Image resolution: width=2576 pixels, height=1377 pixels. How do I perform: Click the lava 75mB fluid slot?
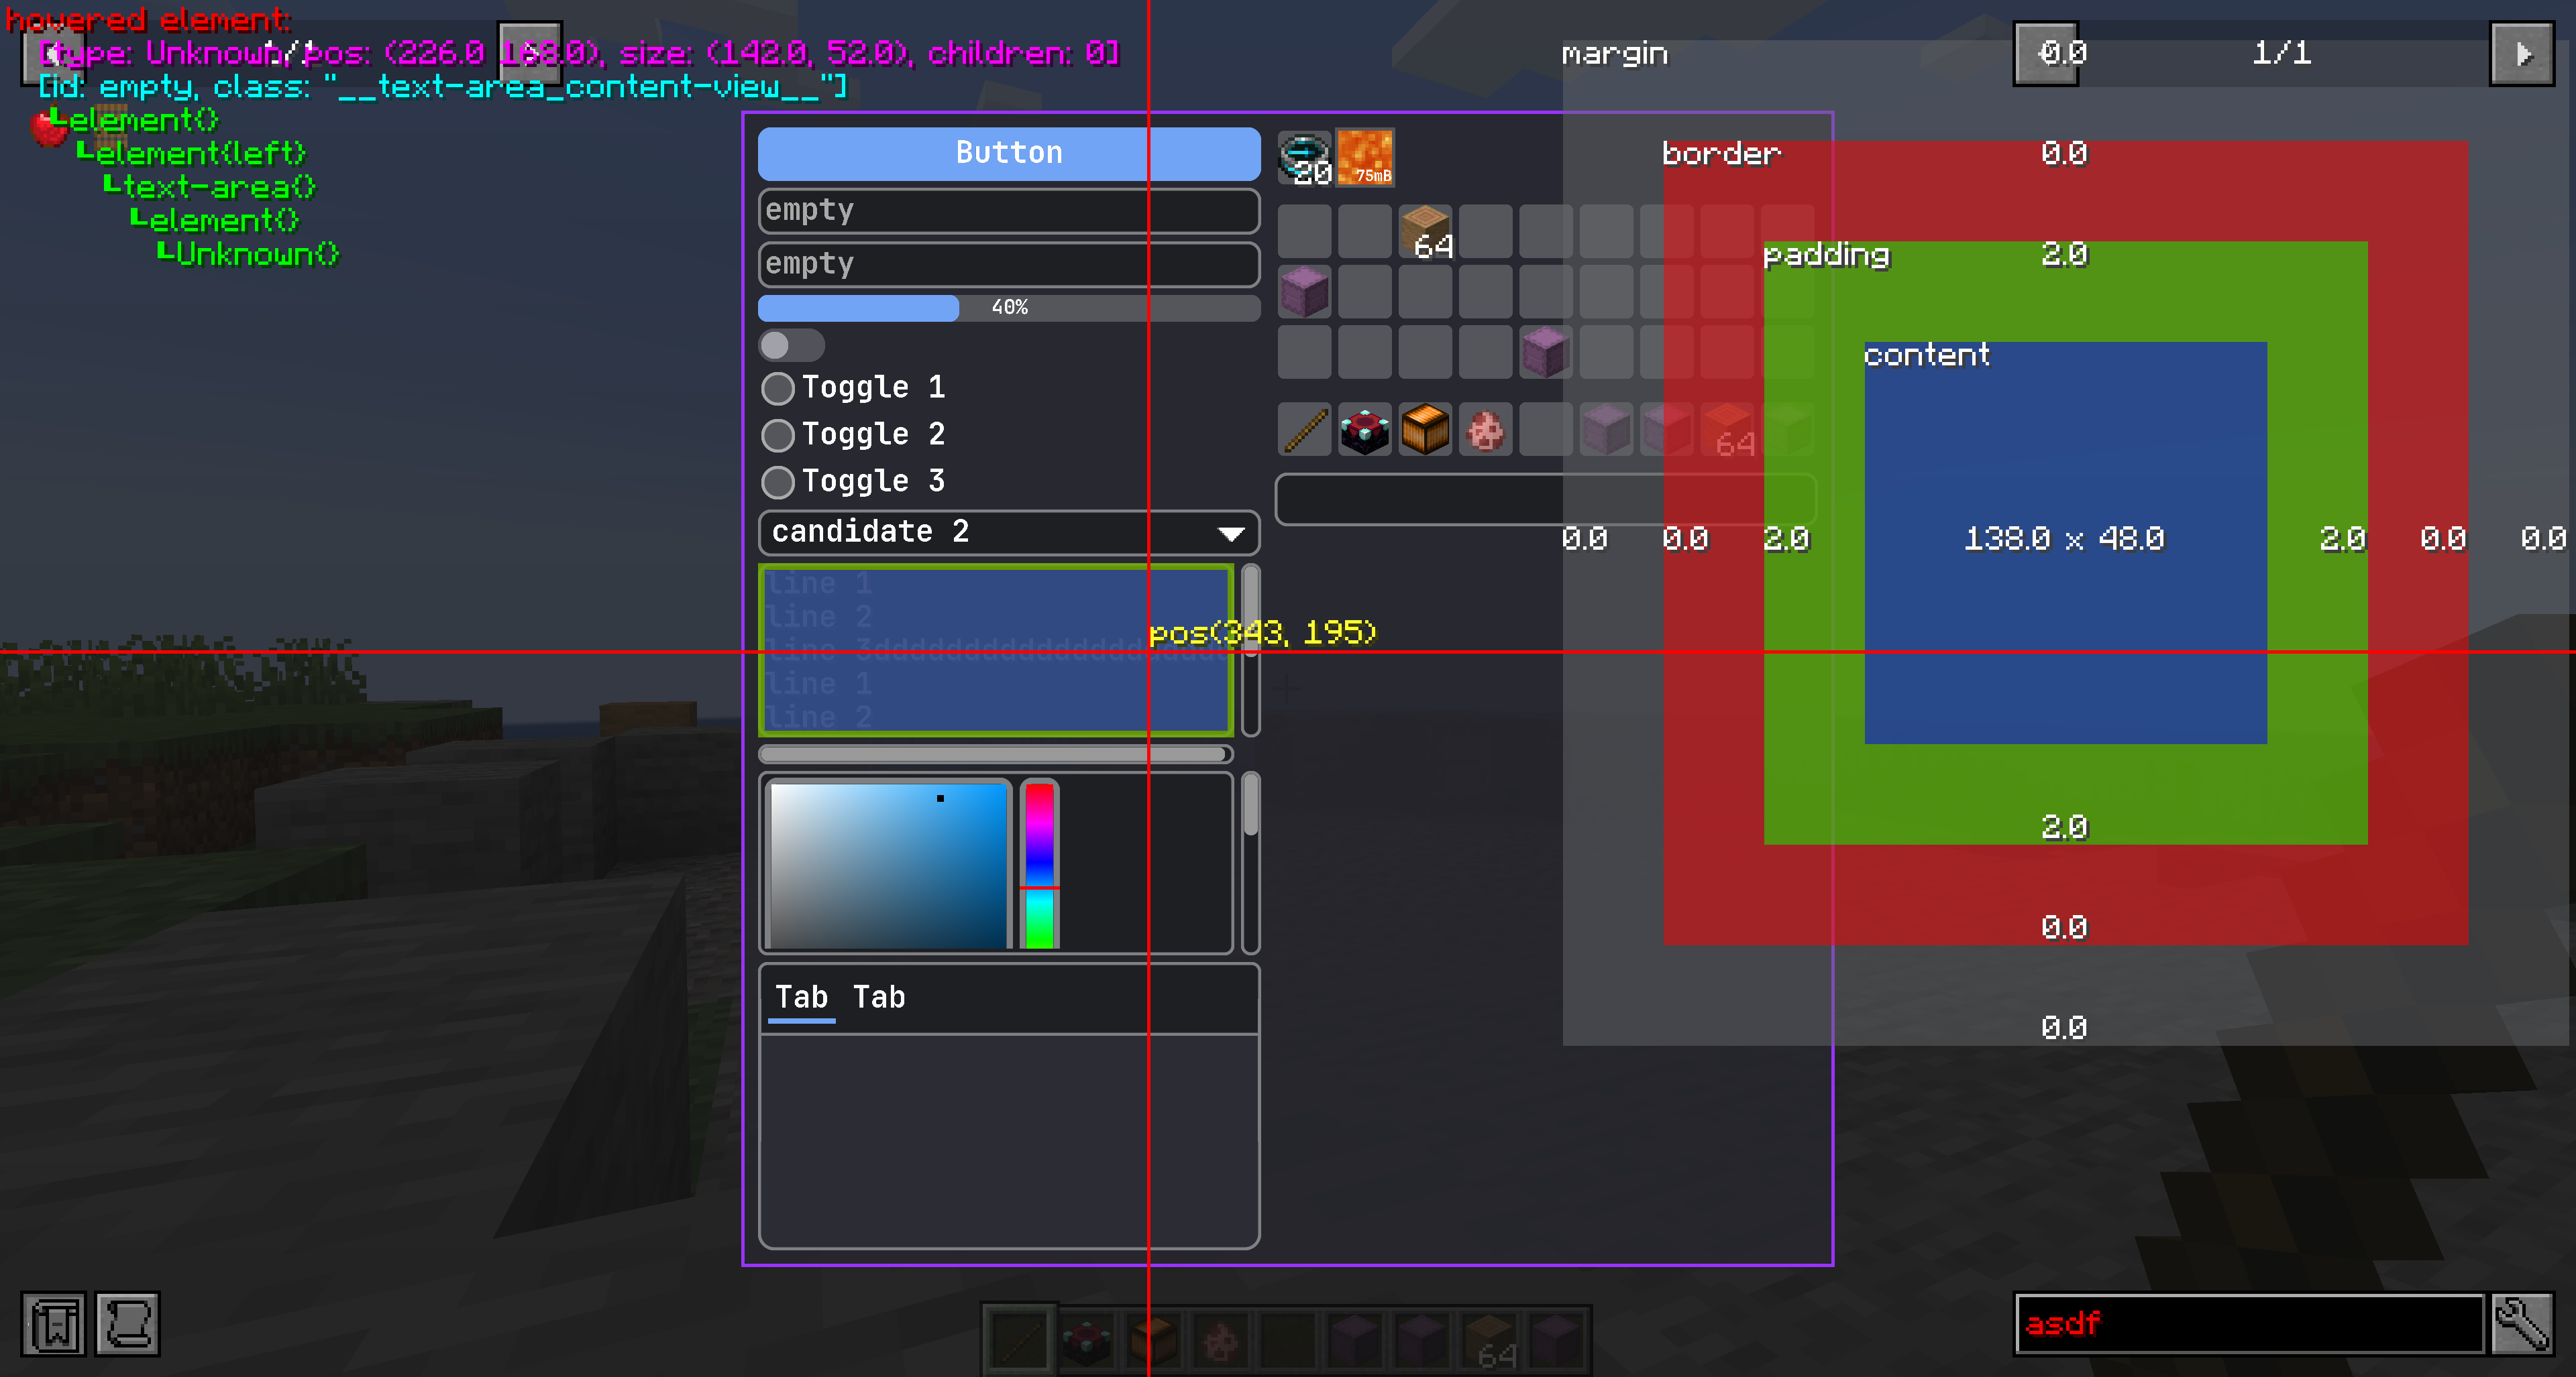click(x=1365, y=157)
